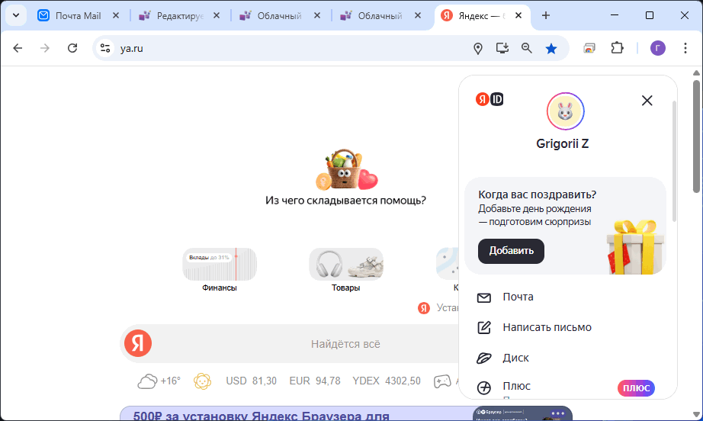
Task: Click the Yandex ID logo
Action: tap(490, 99)
